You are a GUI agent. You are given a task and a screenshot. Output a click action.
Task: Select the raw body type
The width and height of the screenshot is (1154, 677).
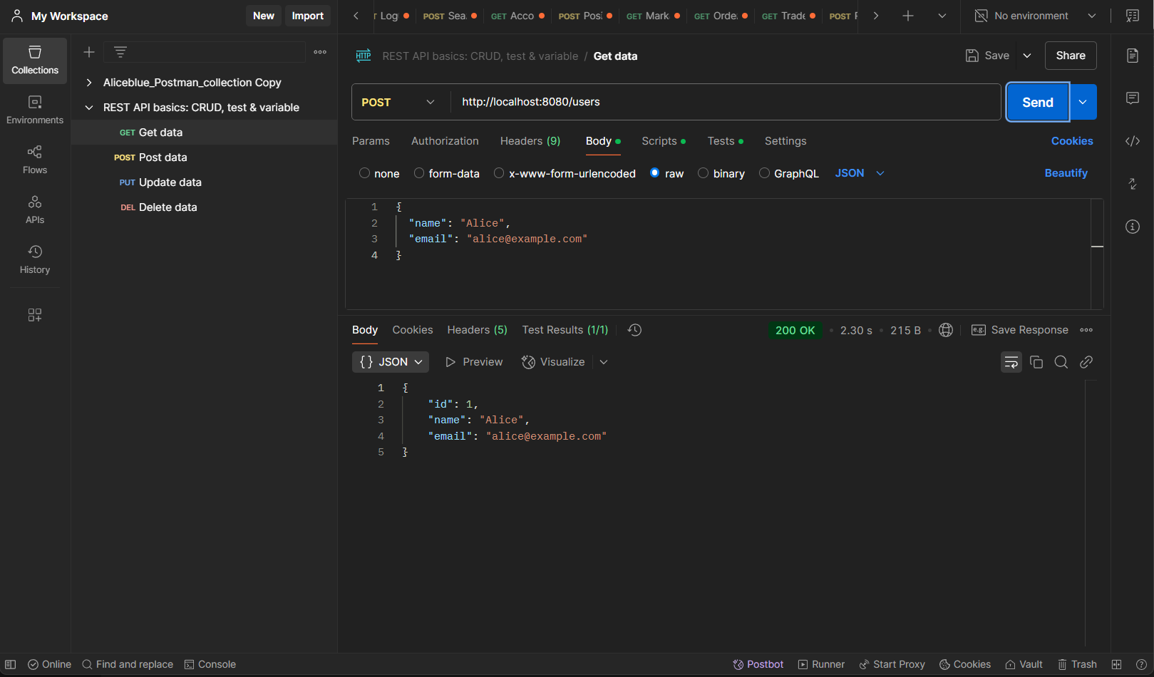point(667,173)
